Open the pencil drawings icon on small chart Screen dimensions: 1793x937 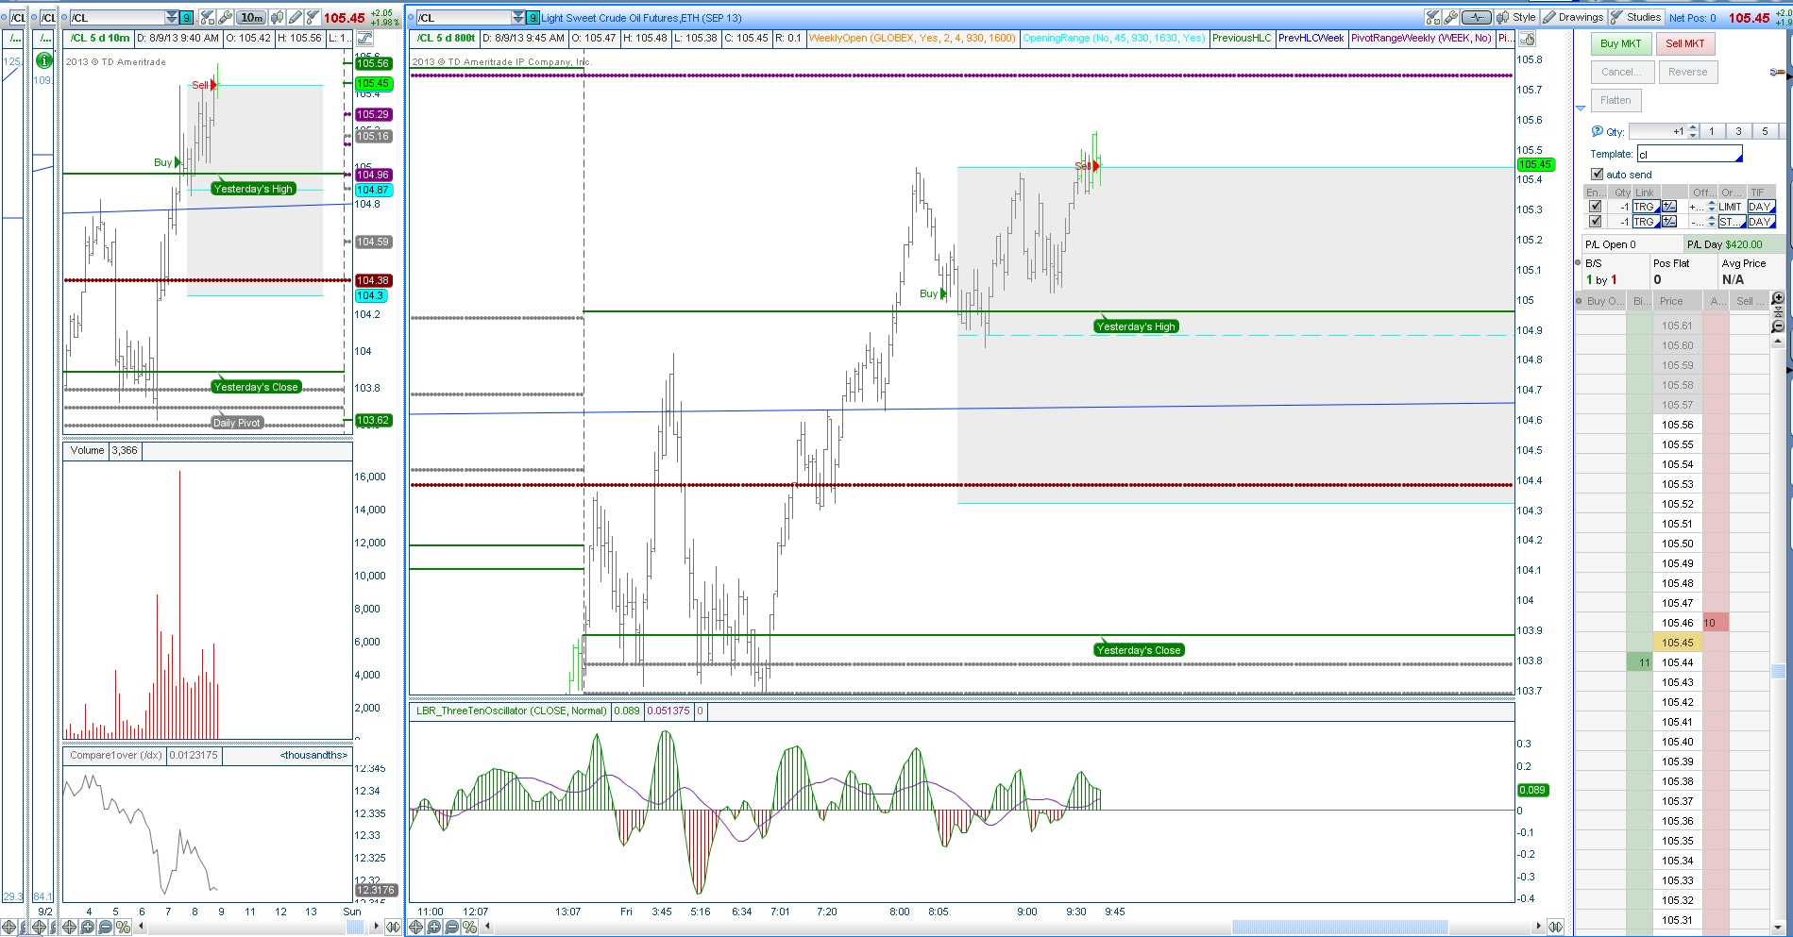(296, 18)
